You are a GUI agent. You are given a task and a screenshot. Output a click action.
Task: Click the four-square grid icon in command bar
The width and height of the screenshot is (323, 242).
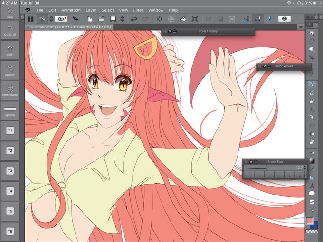click(x=31, y=19)
